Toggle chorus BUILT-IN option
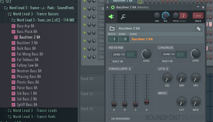The width and height of the screenshot is (213, 122). click(160, 61)
